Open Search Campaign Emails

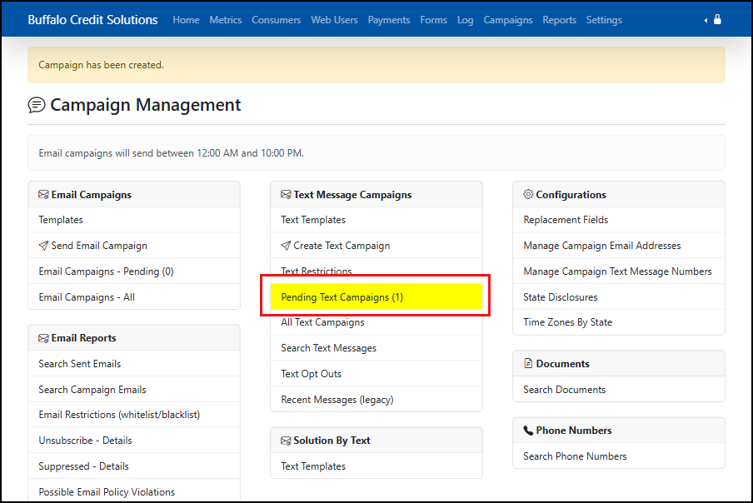point(134,389)
